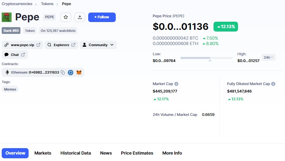Click the 8.80% ETH change
Viewport: 285px width, 161px height.
[210, 44]
